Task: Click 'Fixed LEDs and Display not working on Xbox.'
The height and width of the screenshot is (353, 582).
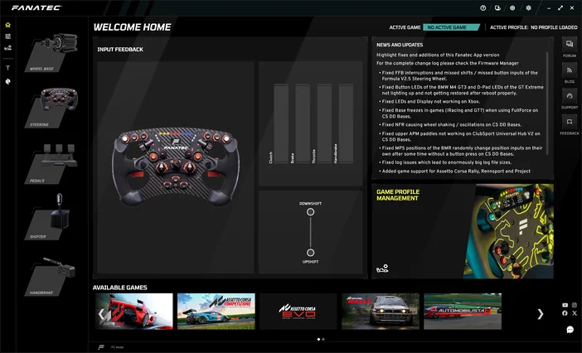Action: click(x=431, y=102)
